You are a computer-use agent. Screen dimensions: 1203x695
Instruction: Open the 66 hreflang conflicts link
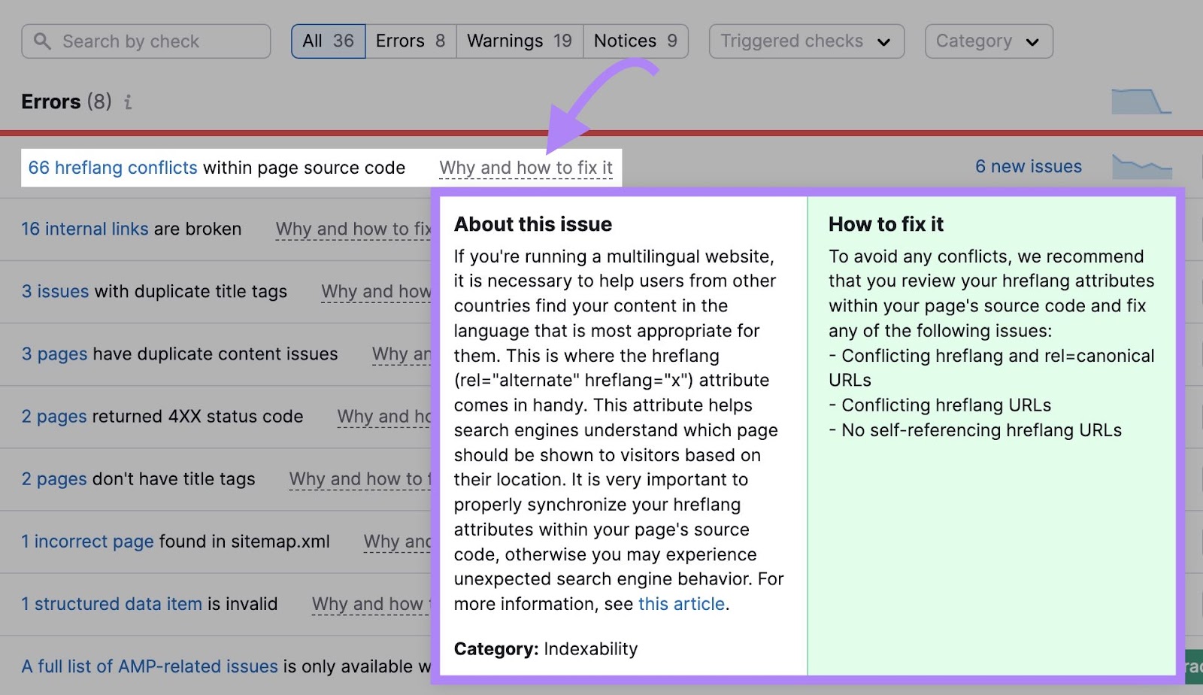pos(112,168)
